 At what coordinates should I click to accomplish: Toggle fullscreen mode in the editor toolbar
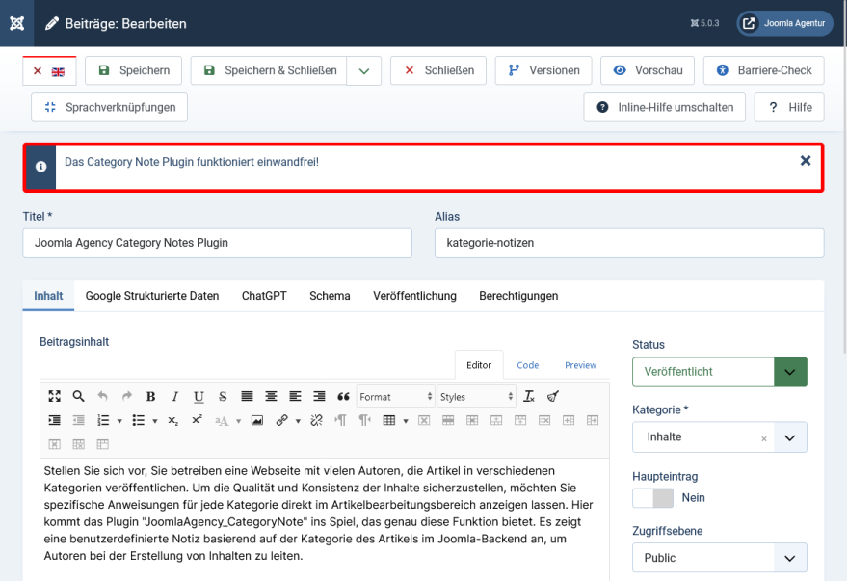point(54,396)
